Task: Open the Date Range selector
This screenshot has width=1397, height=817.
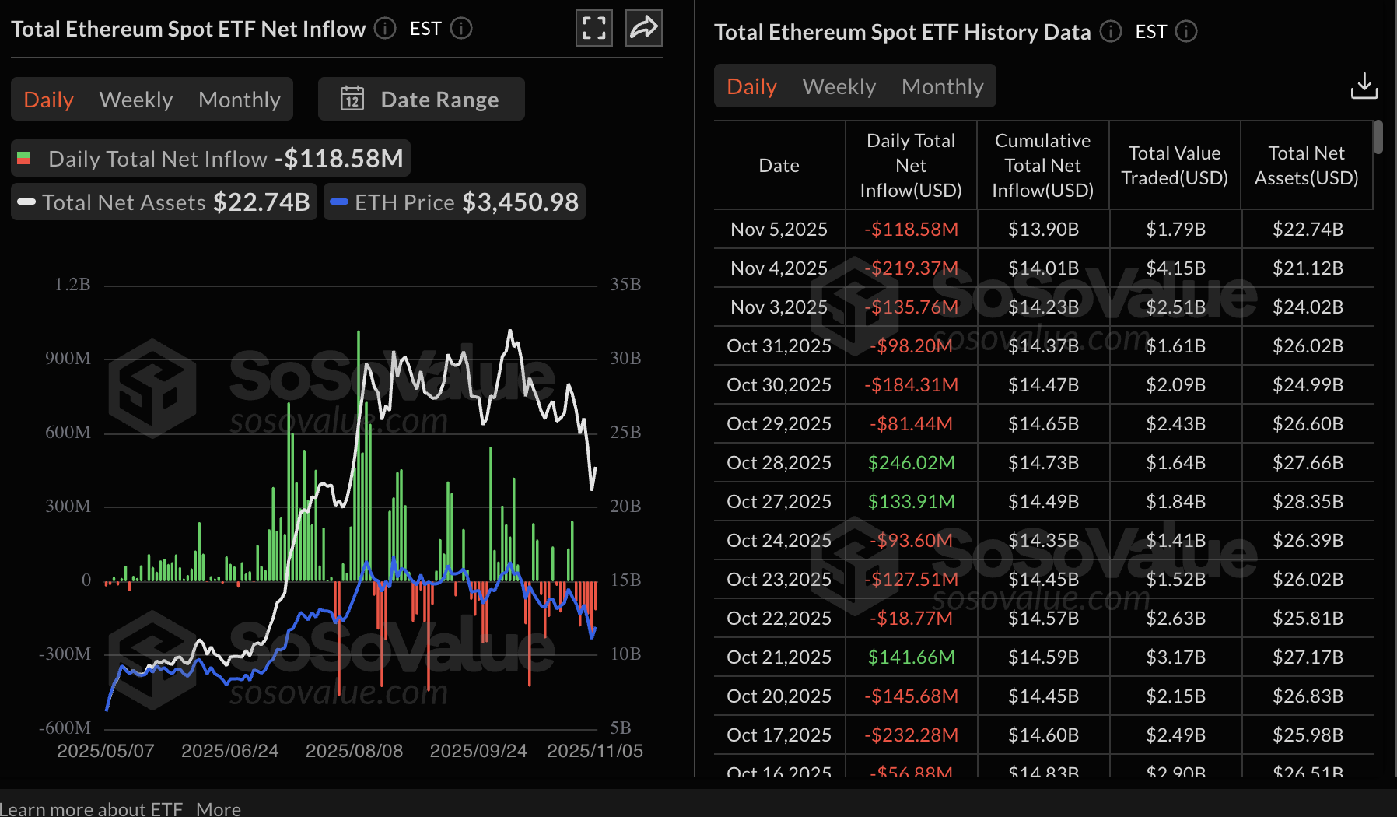Action: click(x=439, y=99)
